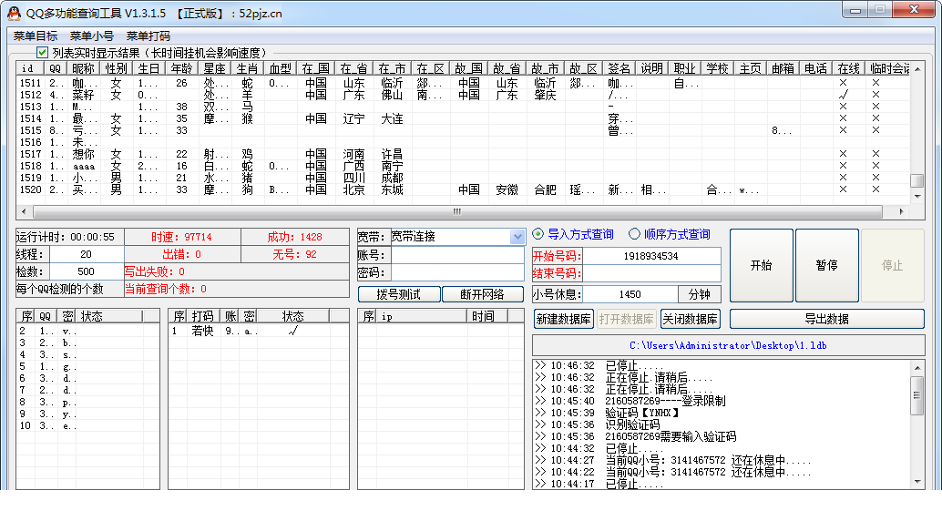The image size is (942, 511).
Task: Click the 新建数据库 button
Action: (x=564, y=319)
